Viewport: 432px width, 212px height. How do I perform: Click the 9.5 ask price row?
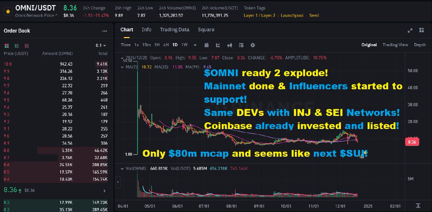coord(56,100)
